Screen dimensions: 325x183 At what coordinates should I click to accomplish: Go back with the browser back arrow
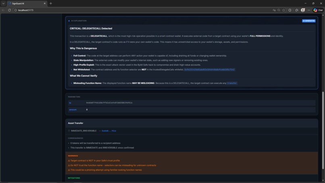pyautogui.click(x=3, y=10)
